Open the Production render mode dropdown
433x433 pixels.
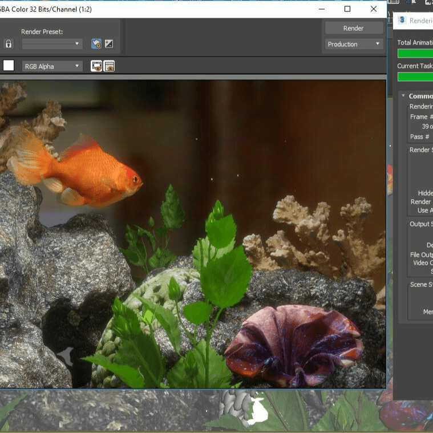pyautogui.click(x=354, y=44)
